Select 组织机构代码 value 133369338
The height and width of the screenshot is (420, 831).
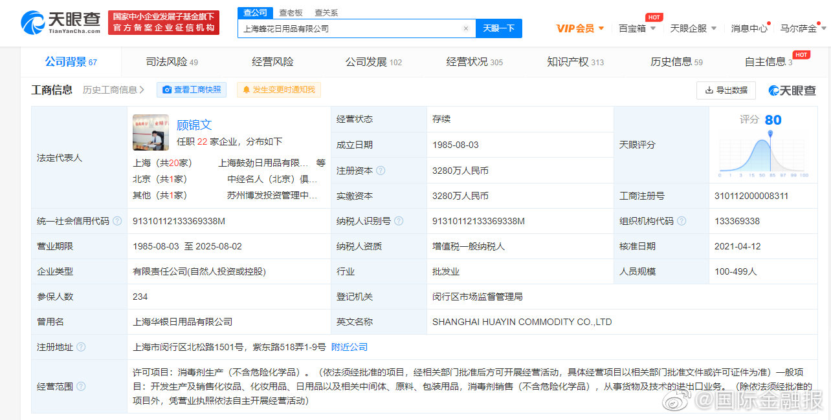coord(737,221)
